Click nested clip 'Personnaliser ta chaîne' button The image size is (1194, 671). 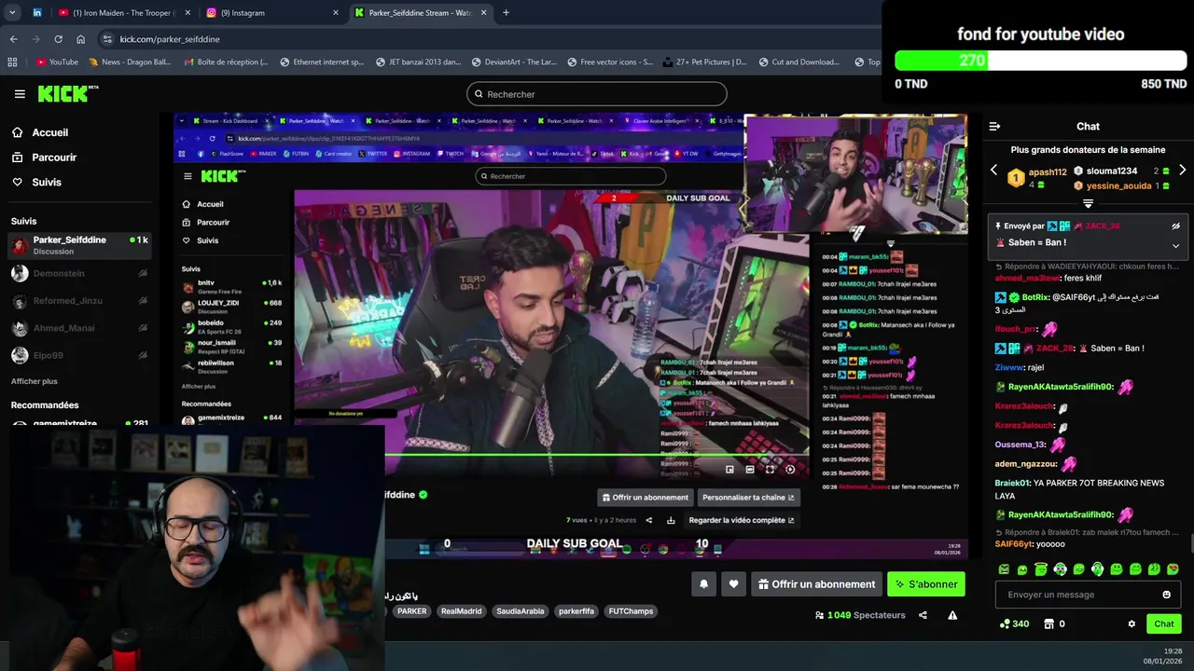(x=748, y=498)
